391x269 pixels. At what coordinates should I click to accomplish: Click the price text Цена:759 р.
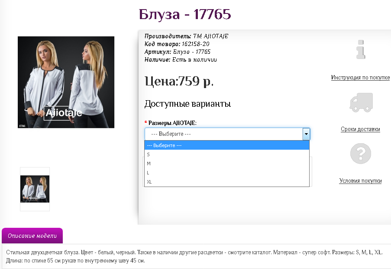point(179,81)
